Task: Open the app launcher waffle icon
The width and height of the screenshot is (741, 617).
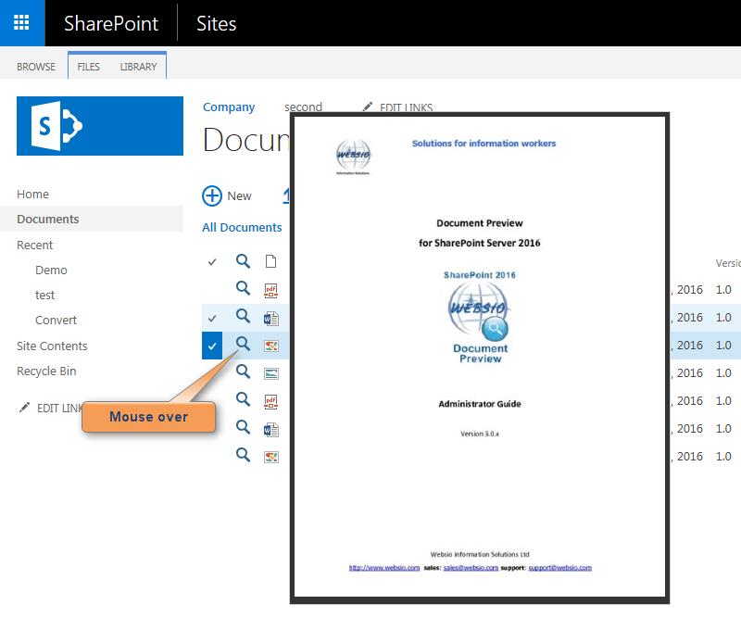Action: pyautogui.click(x=21, y=23)
